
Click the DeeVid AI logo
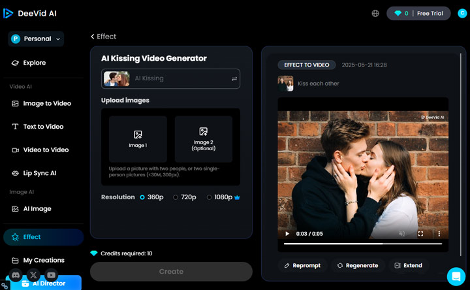[x=29, y=13]
